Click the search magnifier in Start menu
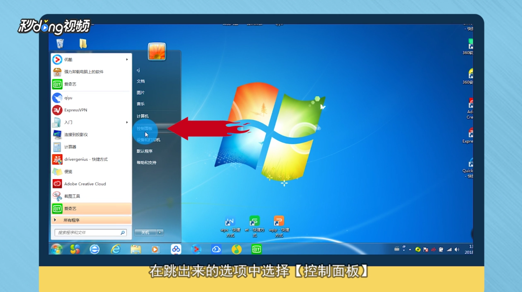 click(122, 232)
